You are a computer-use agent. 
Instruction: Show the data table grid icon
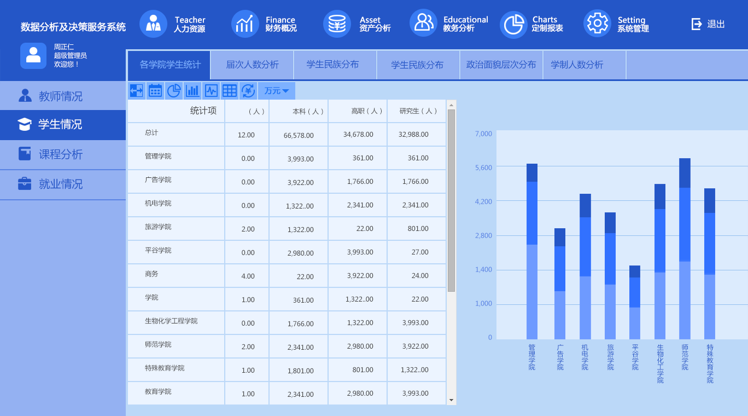pyautogui.click(x=230, y=91)
